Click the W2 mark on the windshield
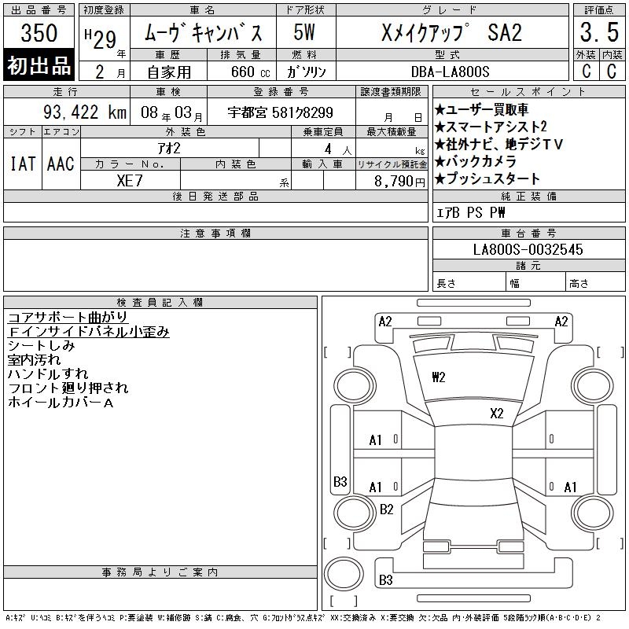The image size is (629, 629). 439,377
